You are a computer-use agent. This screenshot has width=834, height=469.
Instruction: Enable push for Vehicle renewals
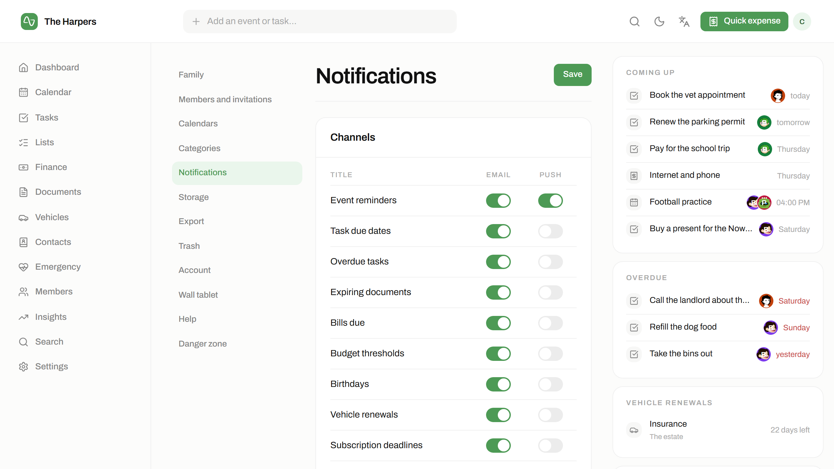click(x=551, y=415)
